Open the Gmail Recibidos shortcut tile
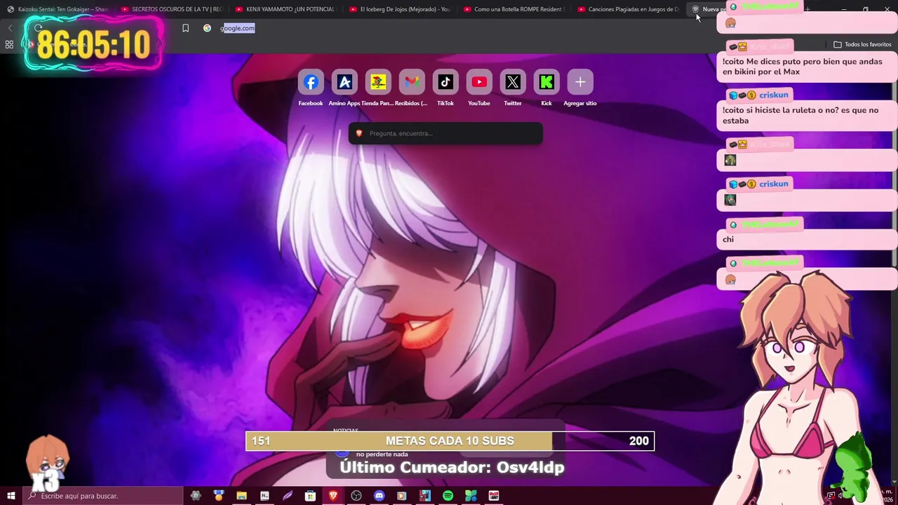 pyautogui.click(x=412, y=82)
